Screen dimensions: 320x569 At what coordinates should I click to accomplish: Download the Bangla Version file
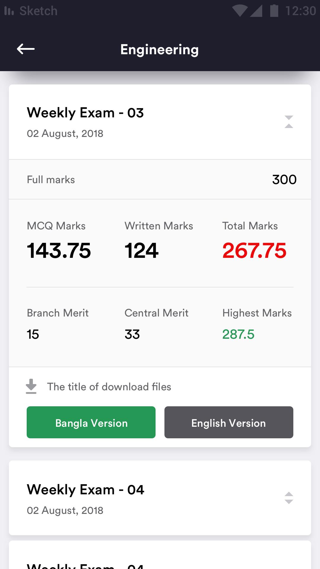(91, 422)
